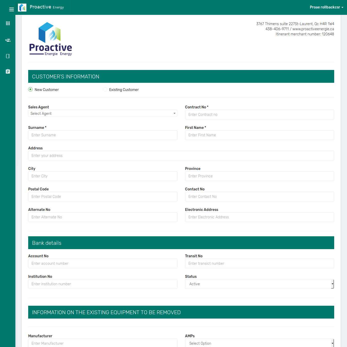Open the add user sidebar icon
Viewport: 347px width, 347px height.
click(x=8, y=40)
